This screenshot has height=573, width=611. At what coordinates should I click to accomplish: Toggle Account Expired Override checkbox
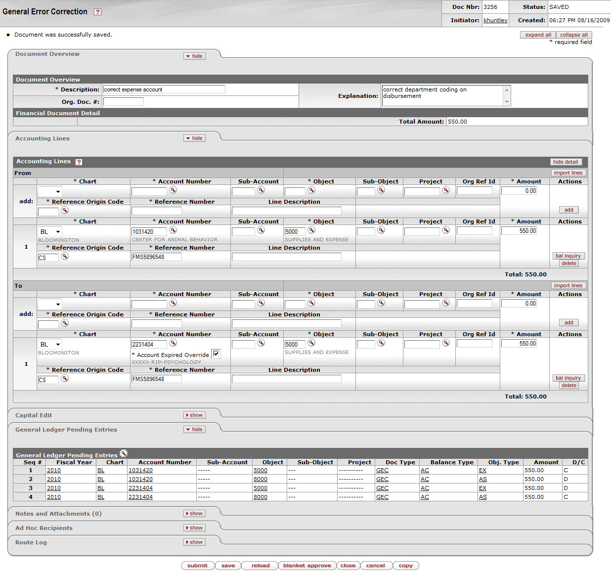[x=216, y=354]
